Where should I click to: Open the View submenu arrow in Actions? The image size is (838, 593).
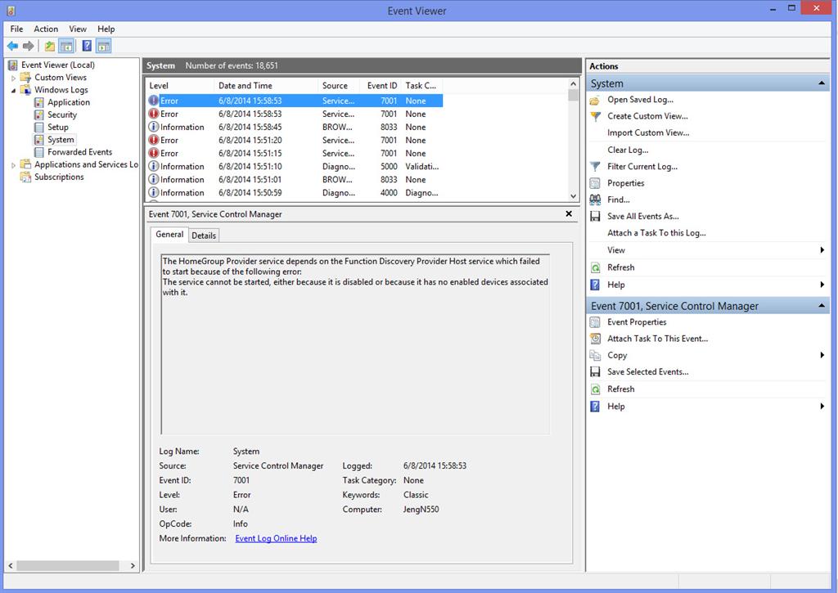pos(822,250)
